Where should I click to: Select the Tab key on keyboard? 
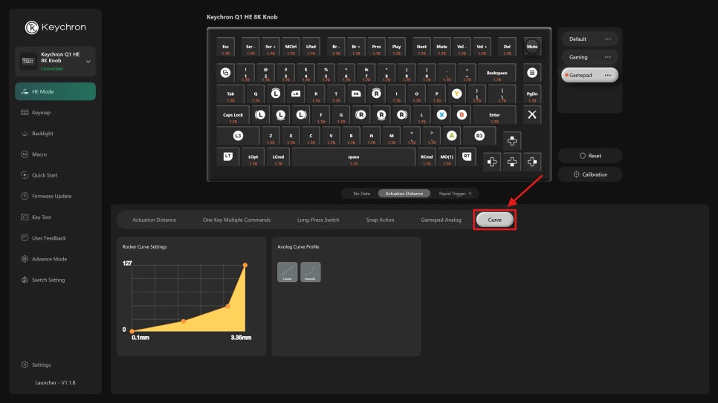coord(230,94)
